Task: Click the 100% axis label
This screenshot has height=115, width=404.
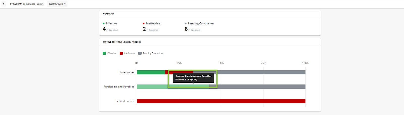Action: coord(306,63)
